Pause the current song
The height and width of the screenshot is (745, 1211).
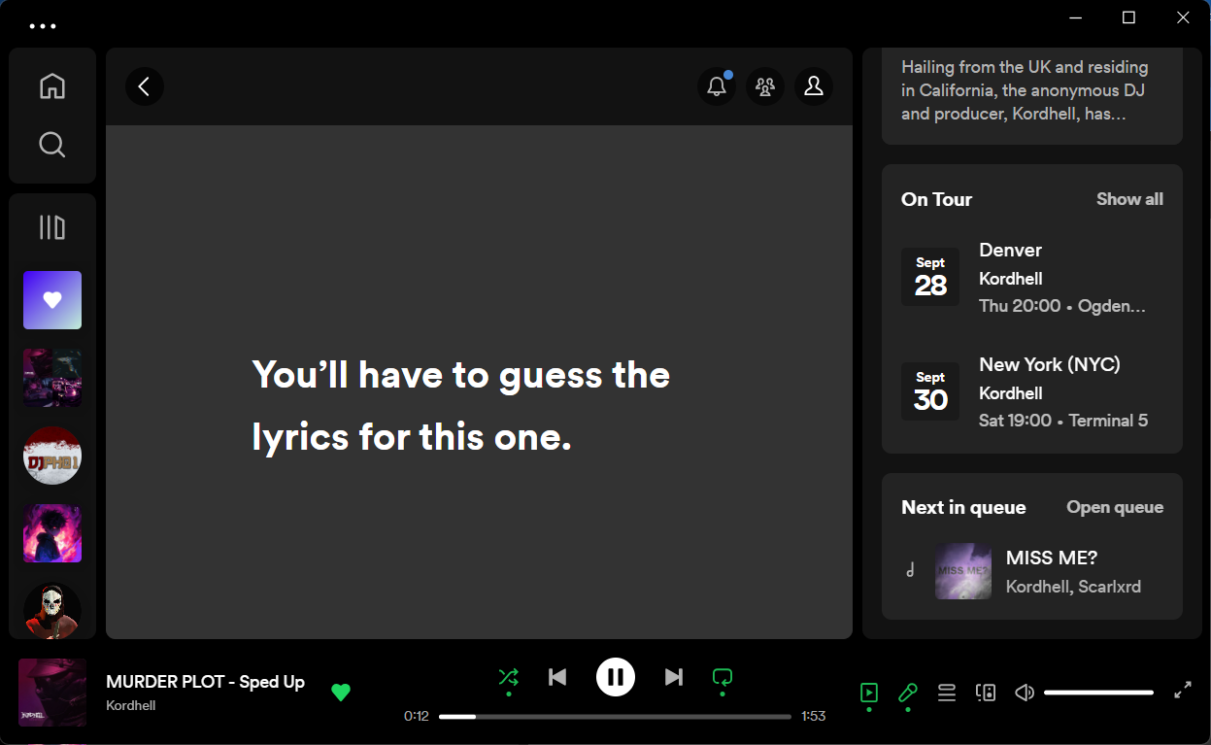[615, 677]
